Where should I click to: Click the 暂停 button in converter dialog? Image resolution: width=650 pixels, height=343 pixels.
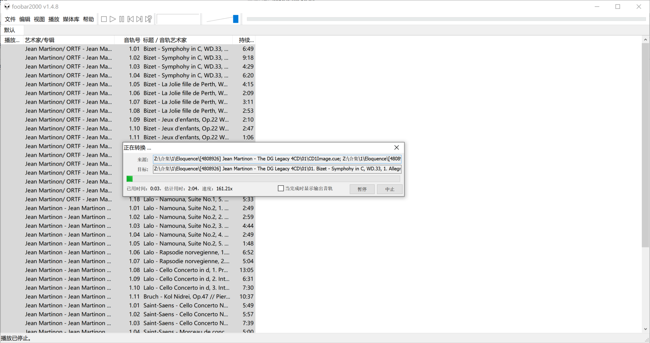[362, 189]
